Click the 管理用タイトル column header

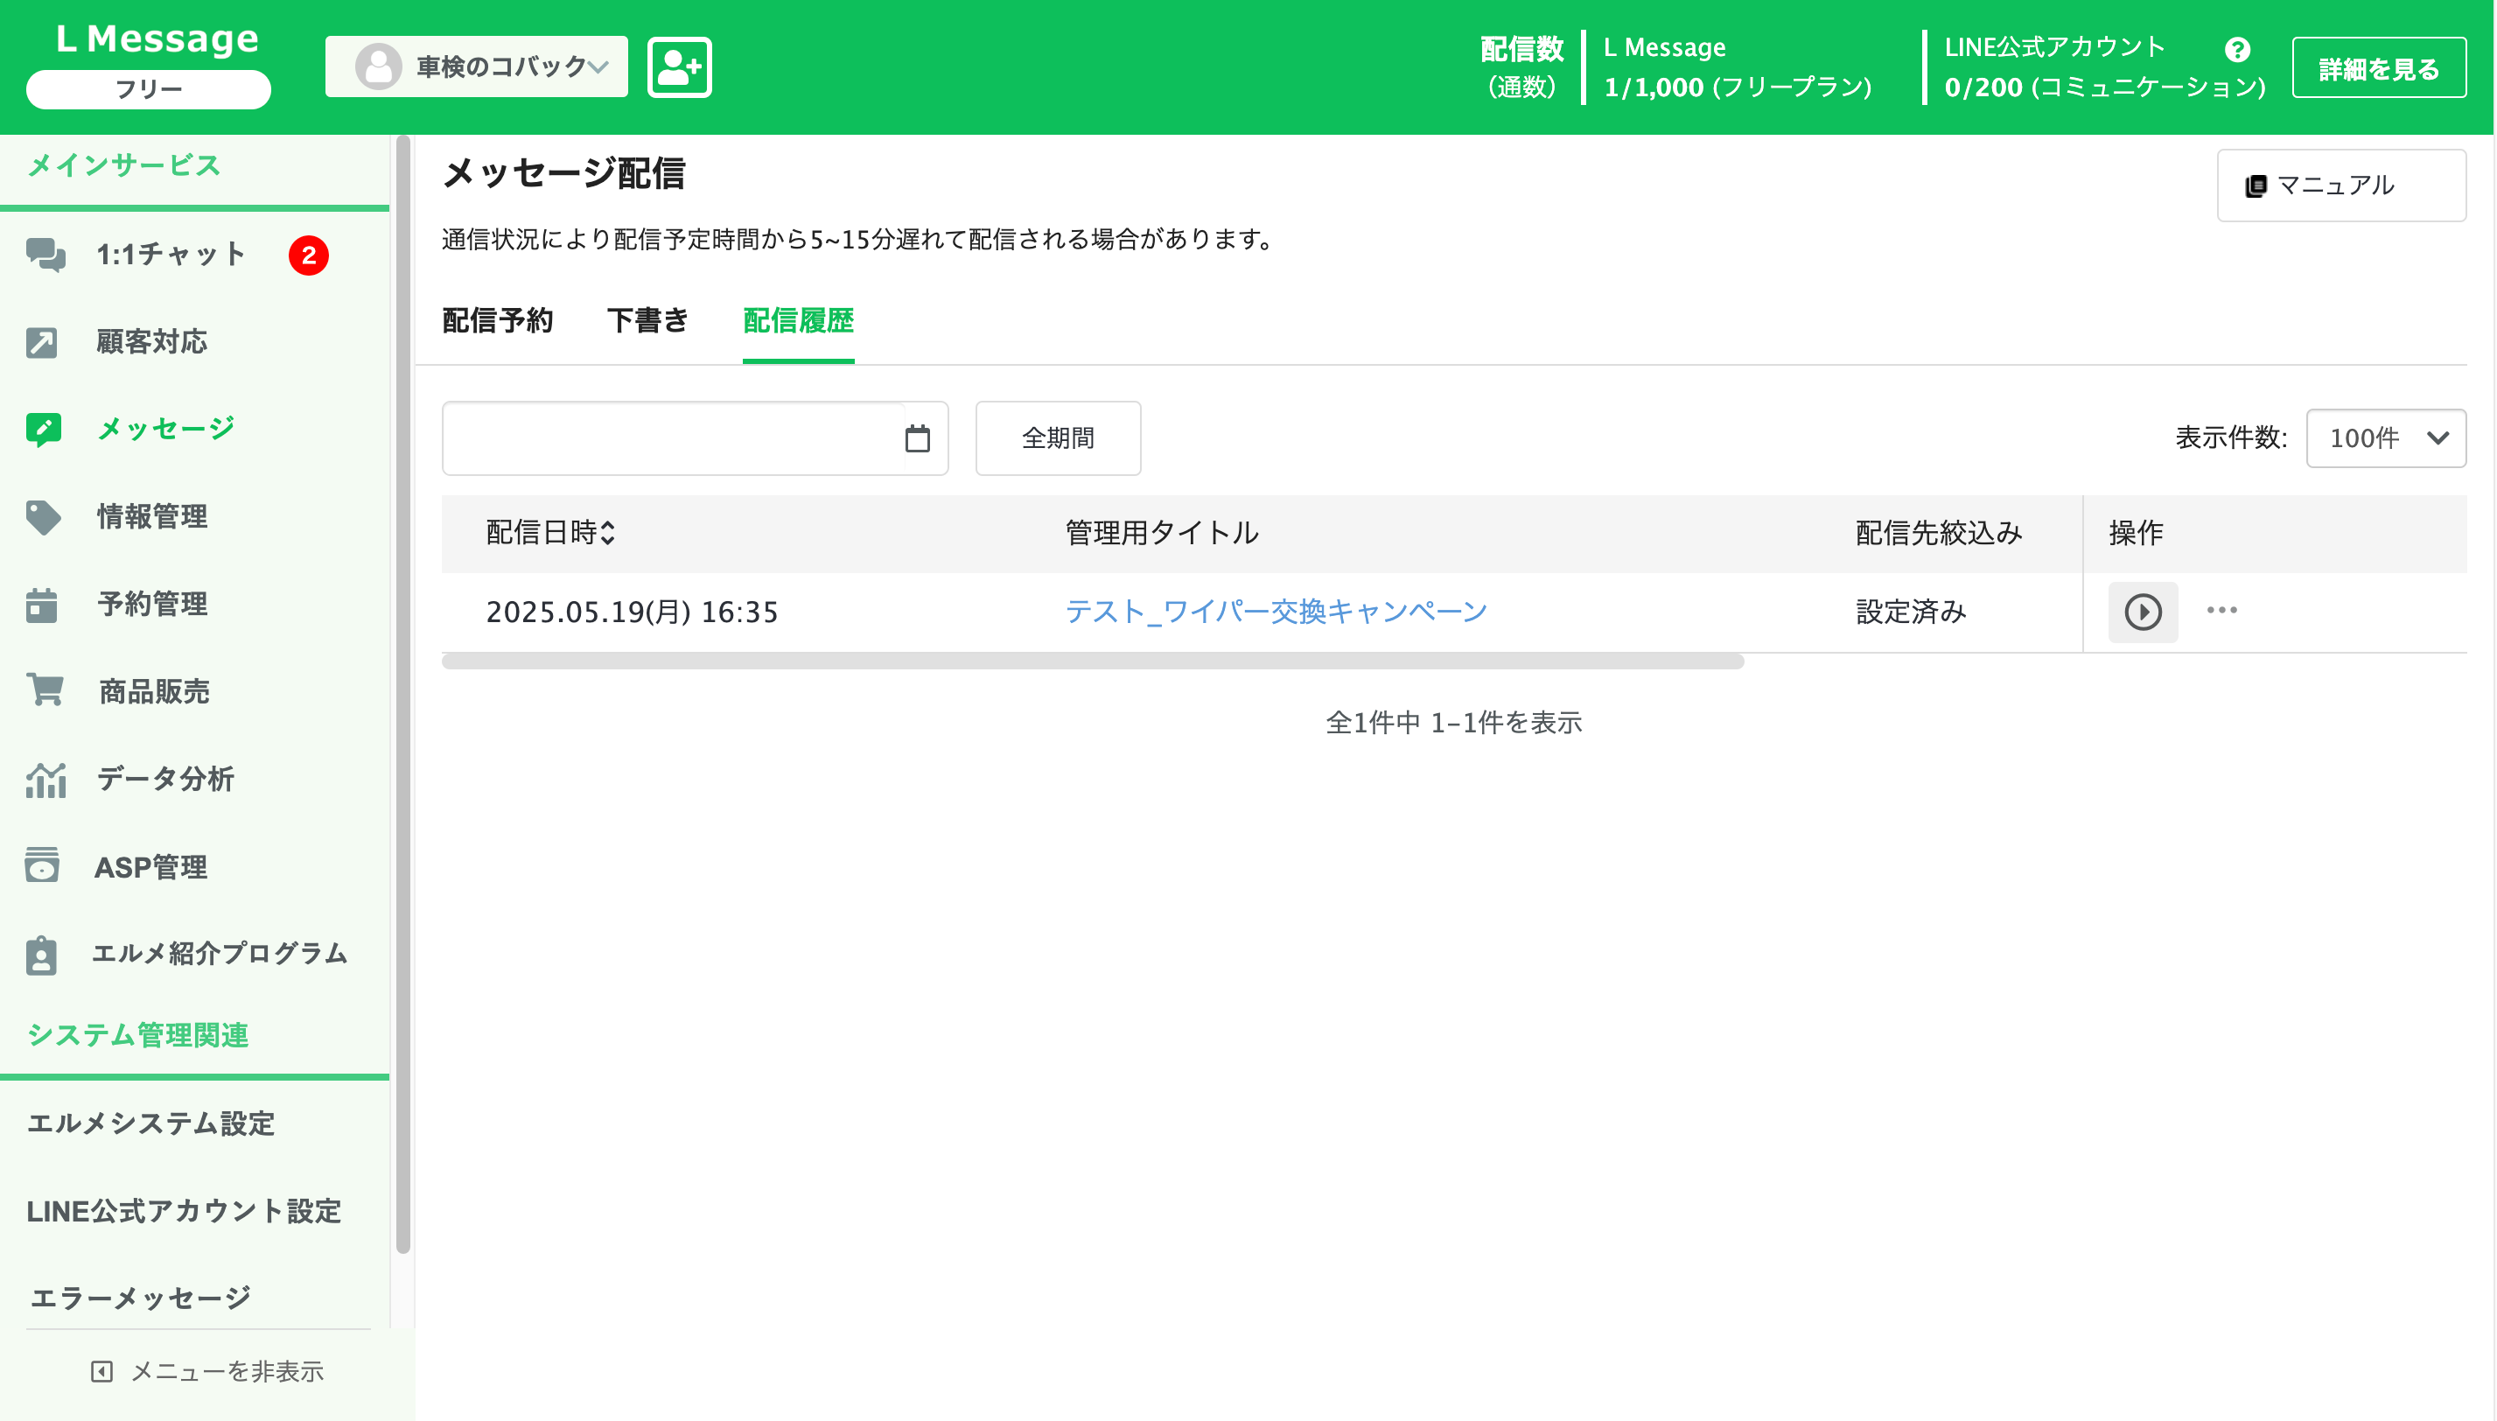(x=1161, y=533)
